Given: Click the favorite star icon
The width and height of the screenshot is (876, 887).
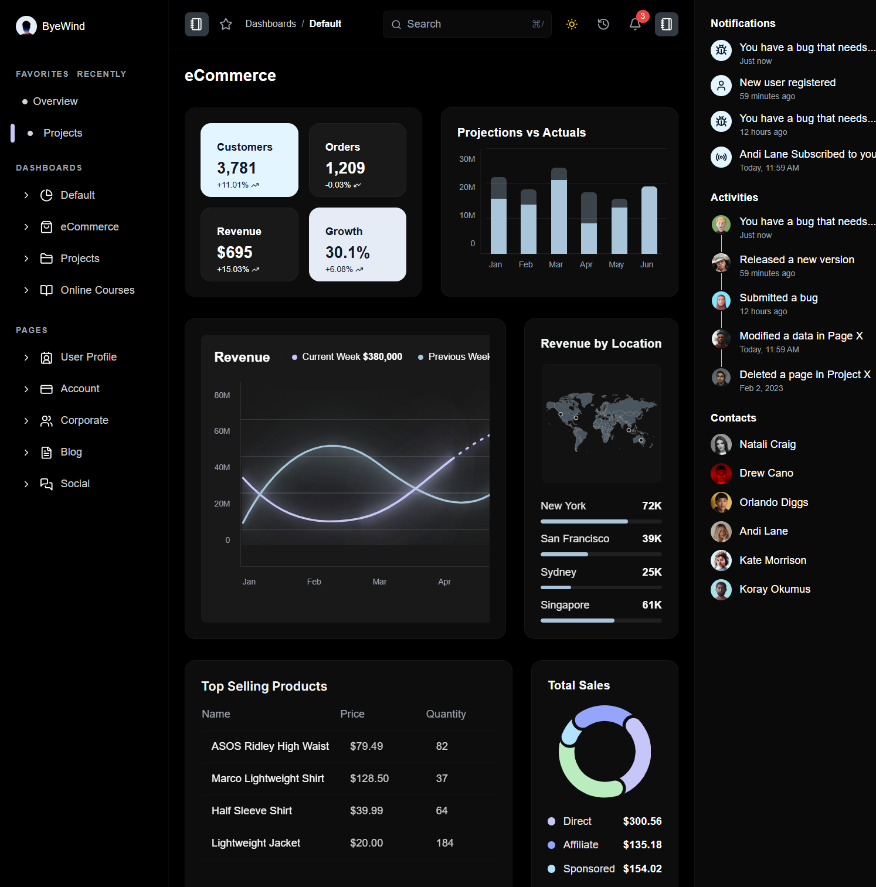Looking at the screenshot, I should (x=226, y=24).
